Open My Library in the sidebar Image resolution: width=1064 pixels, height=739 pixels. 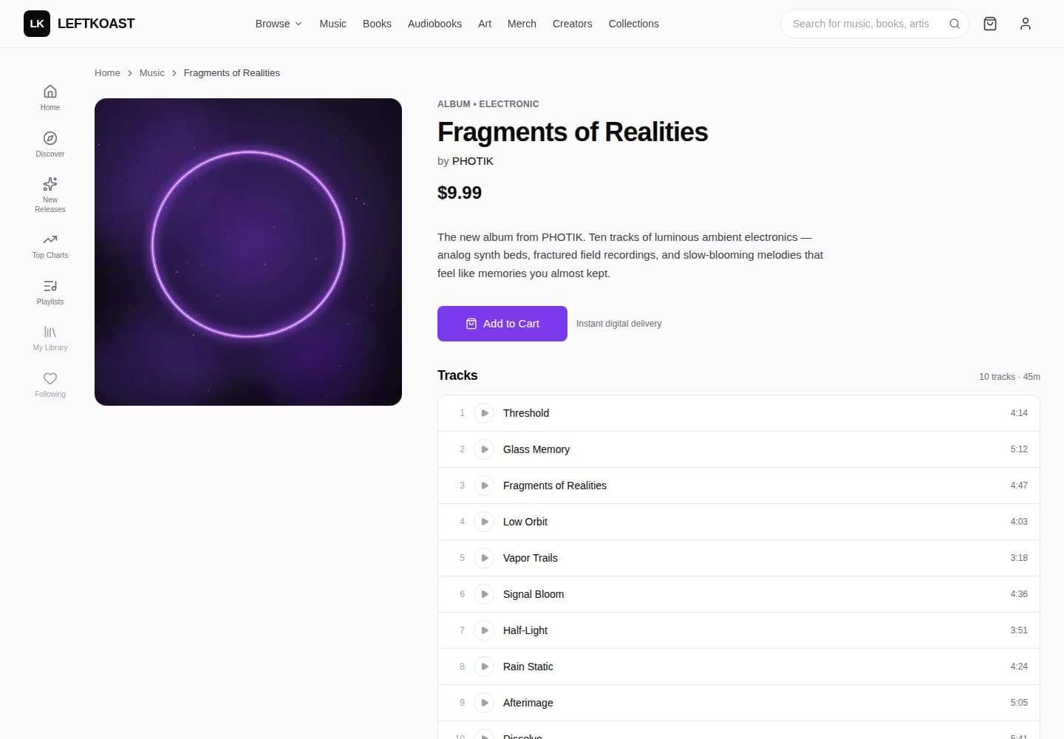pos(50,338)
